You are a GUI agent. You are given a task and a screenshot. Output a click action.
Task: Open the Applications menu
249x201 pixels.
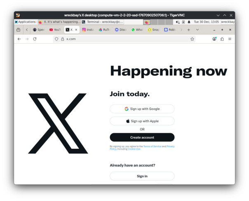pos(25,22)
